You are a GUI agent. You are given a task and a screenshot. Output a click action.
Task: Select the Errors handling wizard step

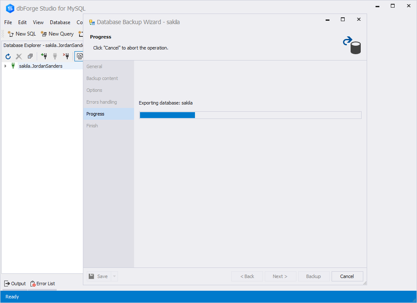tap(109, 102)
